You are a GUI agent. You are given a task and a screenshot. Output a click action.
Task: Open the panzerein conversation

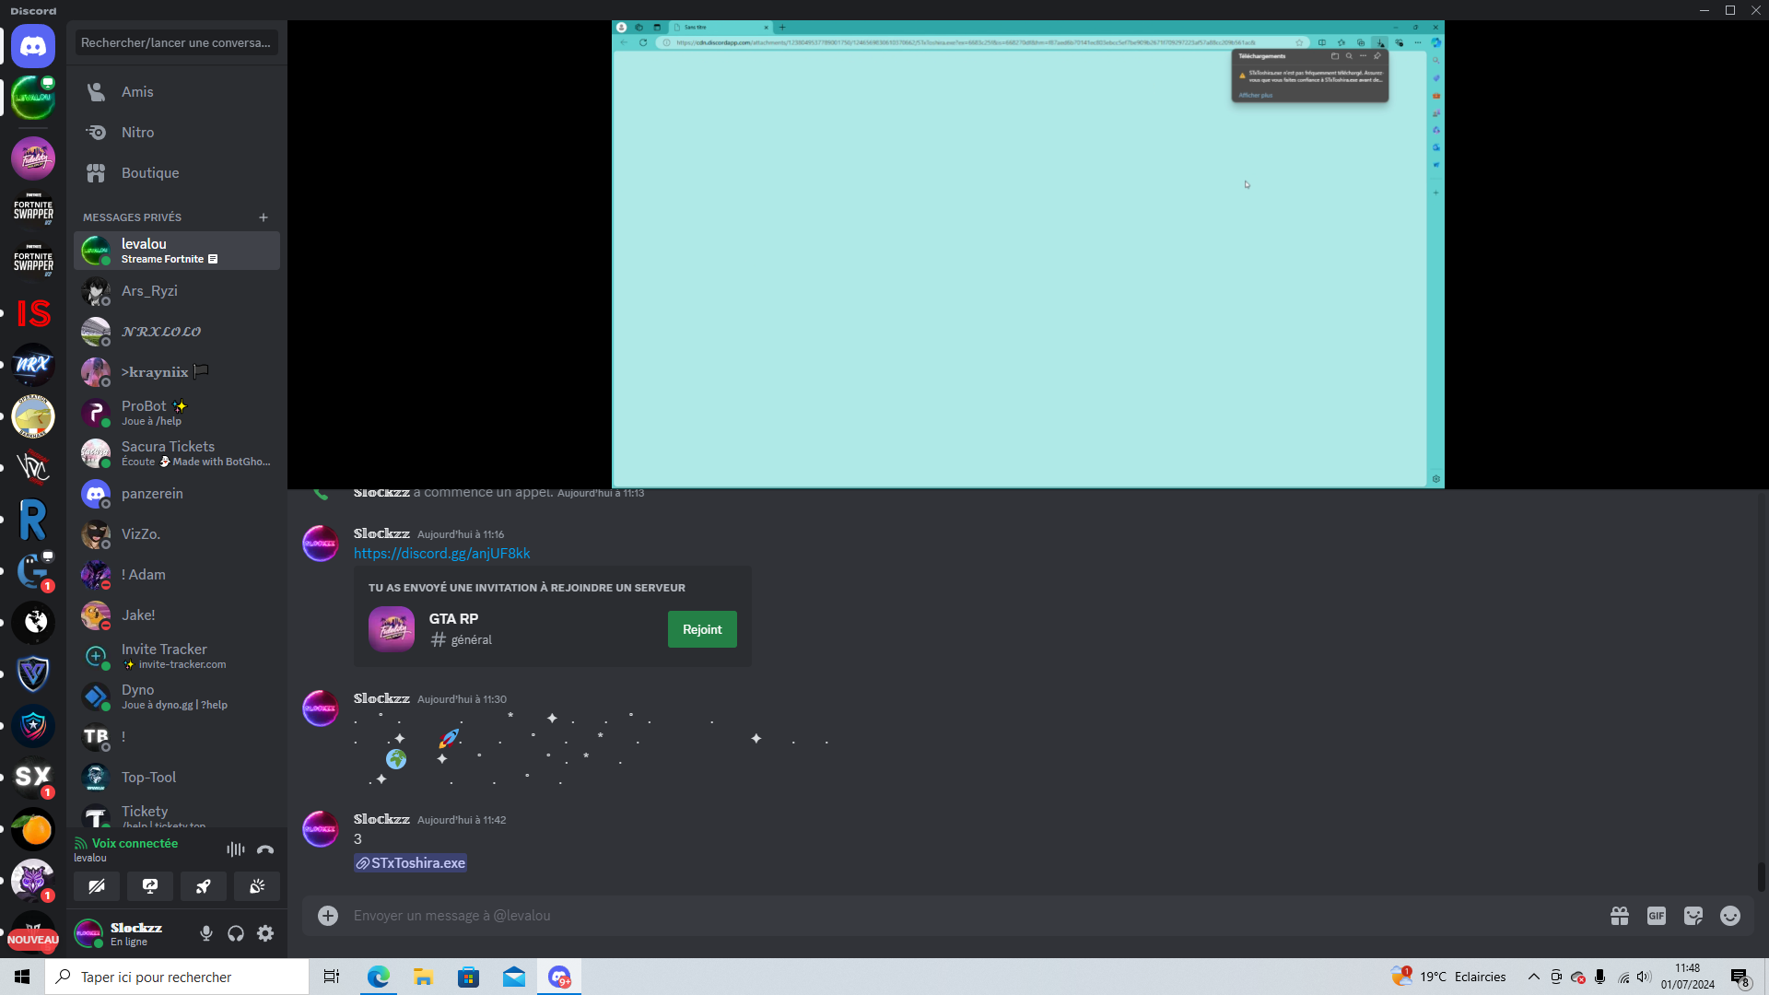pyautogui.click(x=177, y=494)
